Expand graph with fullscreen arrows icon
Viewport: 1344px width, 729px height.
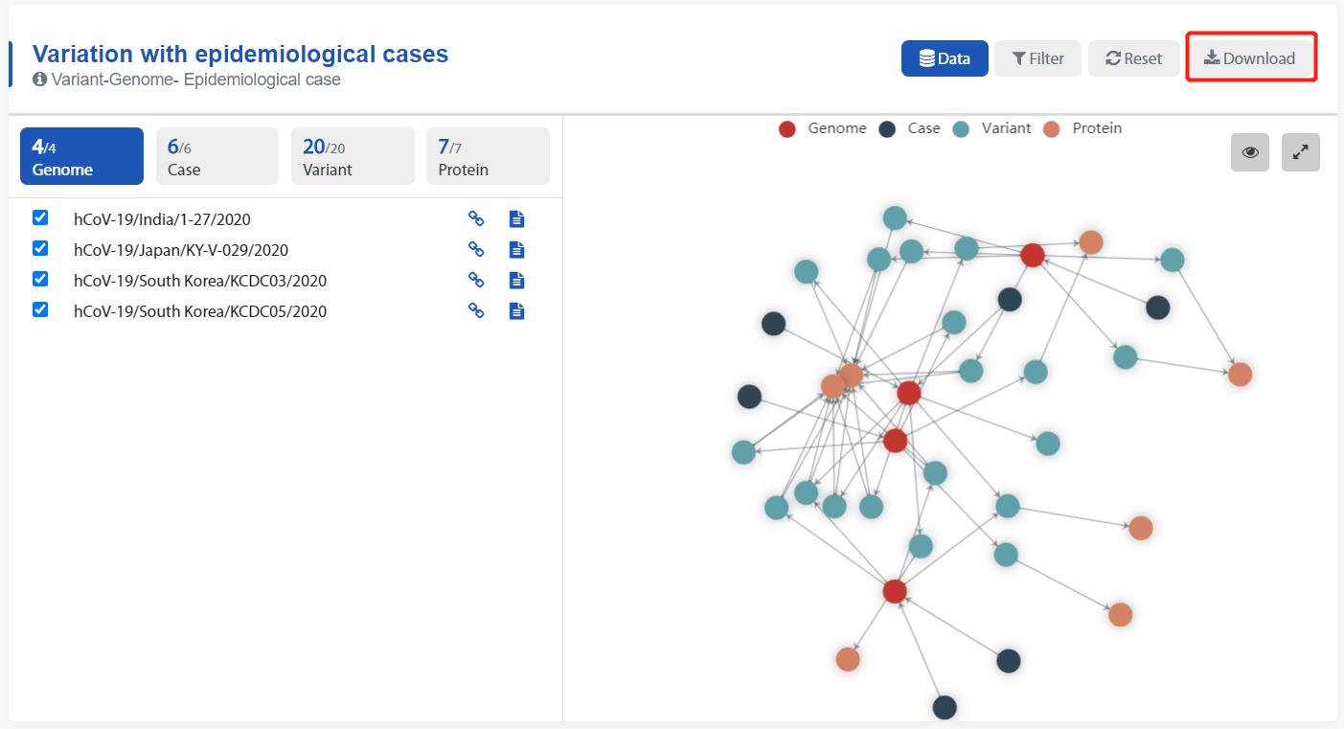tap(1300, 152)
